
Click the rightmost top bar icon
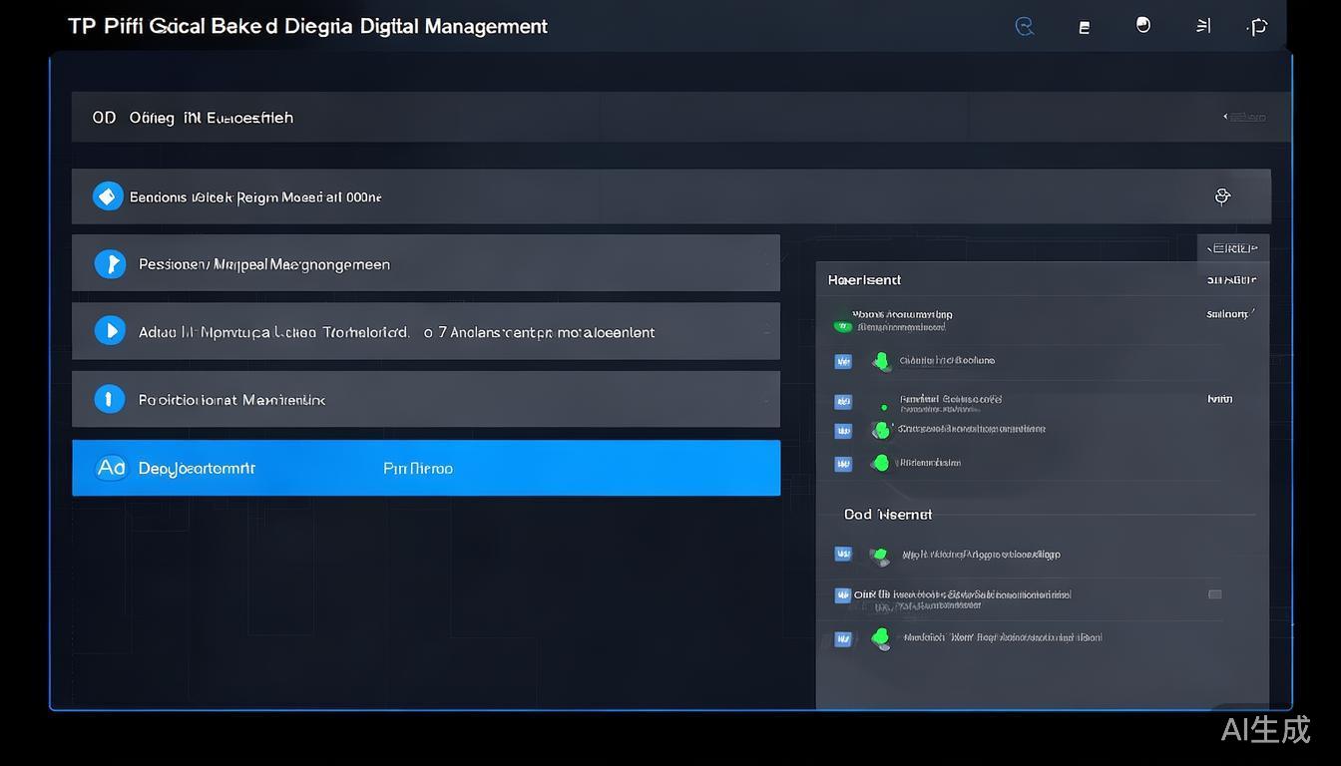[x=1258, y=27]
